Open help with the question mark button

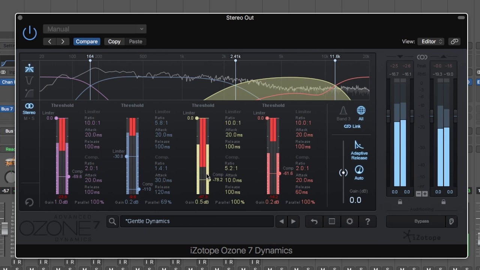click(x=367, y=222)
